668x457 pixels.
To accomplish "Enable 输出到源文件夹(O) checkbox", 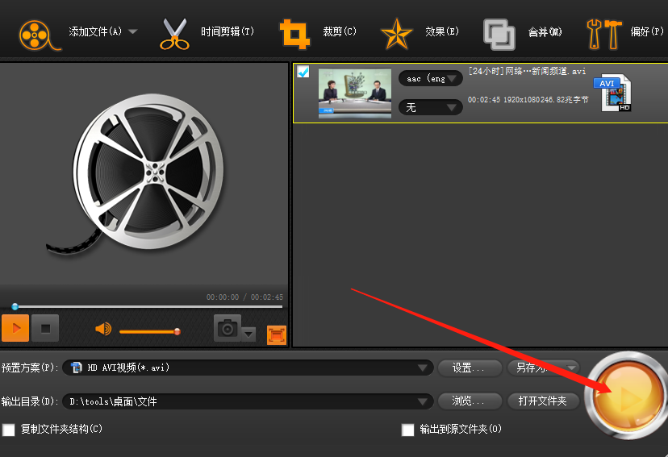I will pos(407,430).
